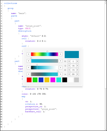Click the G value field showing 136
The height and width of the screenshot is (131, 107).
(73, 65)
